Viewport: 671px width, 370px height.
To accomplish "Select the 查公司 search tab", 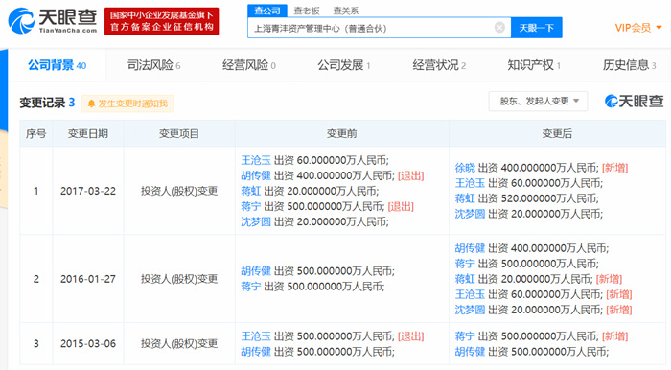I will click(267, 11).
